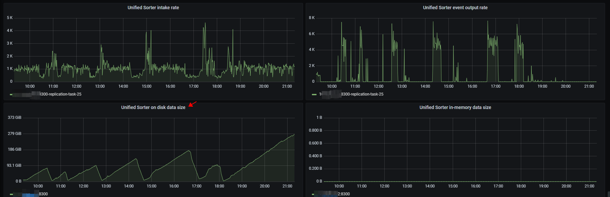
Task: Click the green legend color marker in the event output panel
Action: [x=314, y=95]
